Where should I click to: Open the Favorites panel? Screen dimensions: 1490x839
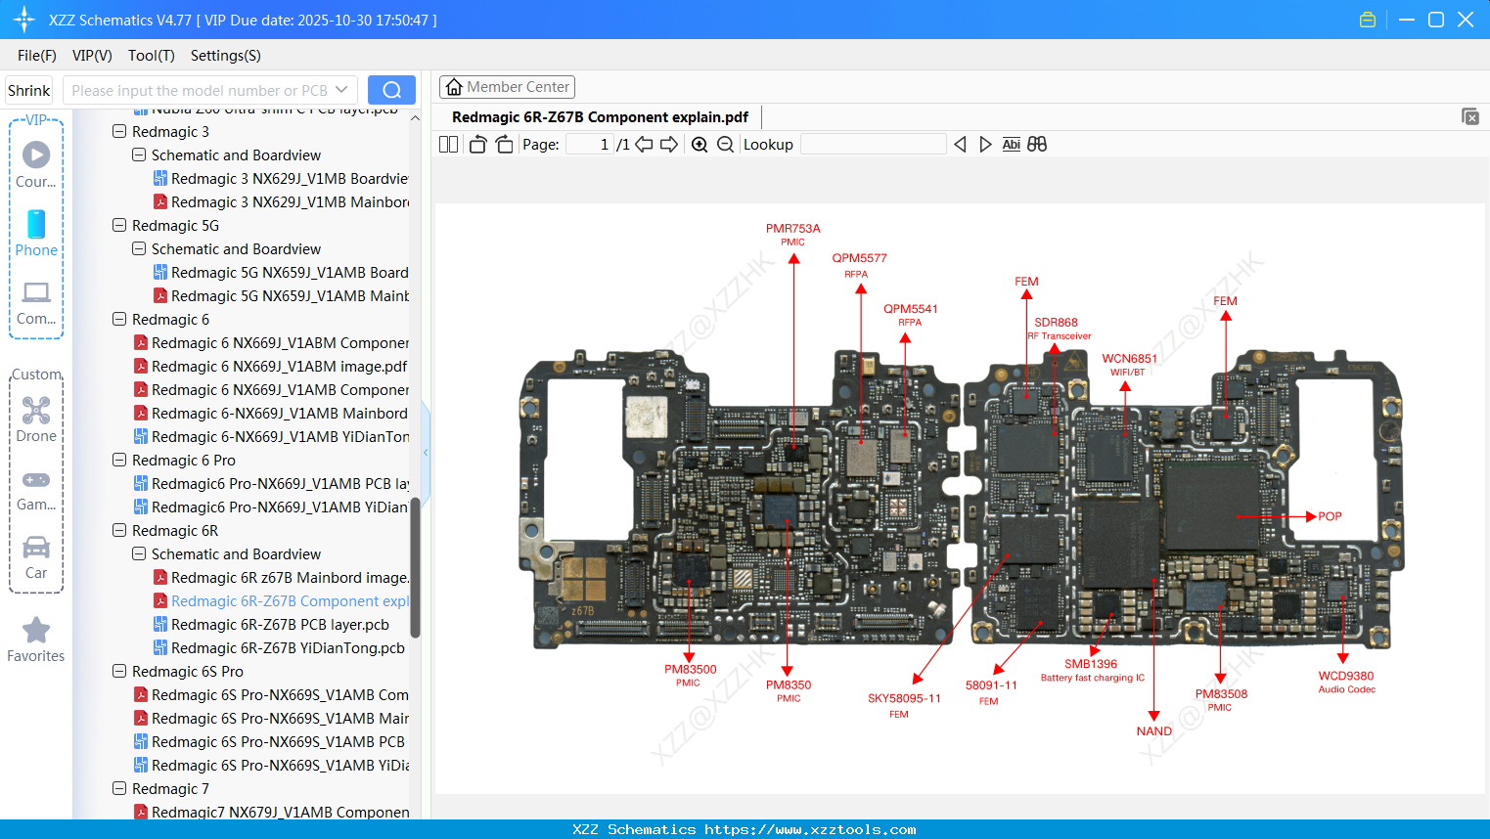35,640
